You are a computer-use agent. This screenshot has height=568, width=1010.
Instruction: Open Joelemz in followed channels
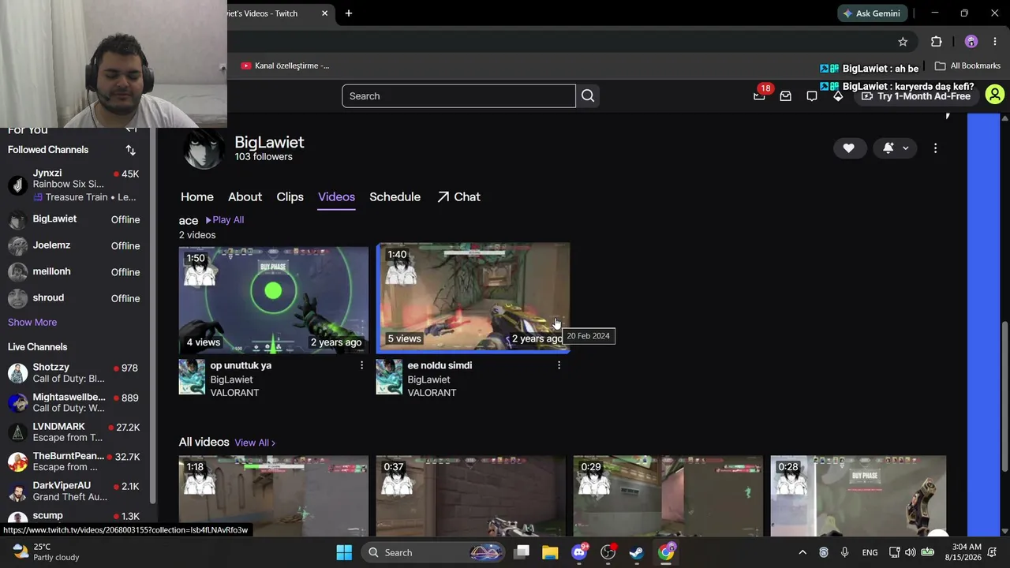click(74, 245)
